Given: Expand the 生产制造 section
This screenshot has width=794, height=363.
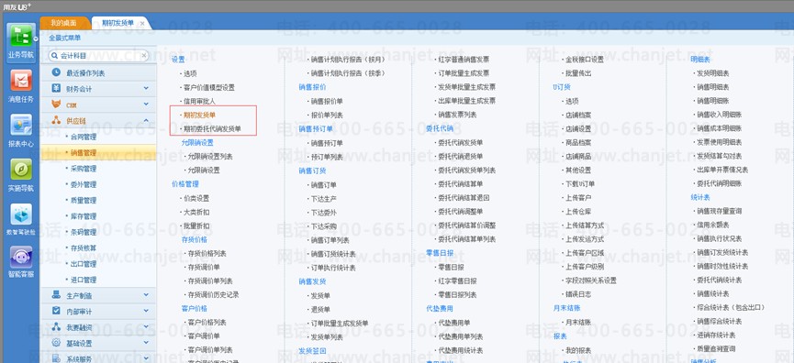Looking at the screenshot, I should pos(98,295).
